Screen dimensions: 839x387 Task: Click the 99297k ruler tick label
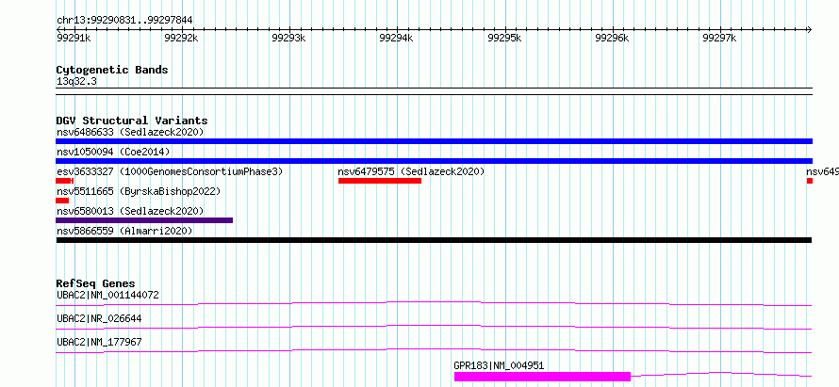(719, 38)
